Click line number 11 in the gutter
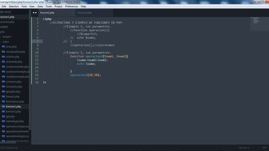 (x=37, y=56)
